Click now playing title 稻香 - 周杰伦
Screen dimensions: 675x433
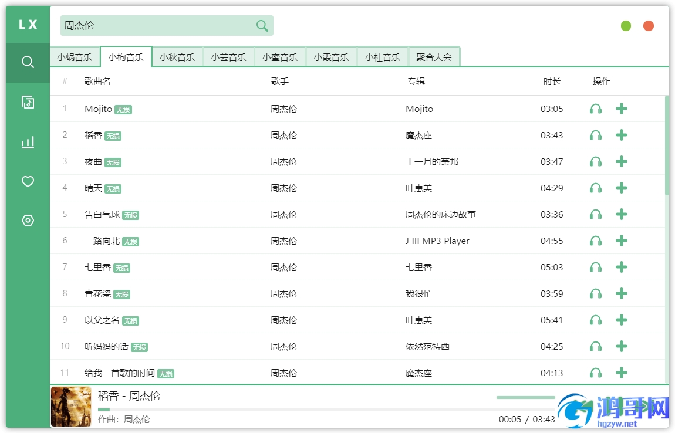pos(129,396)
